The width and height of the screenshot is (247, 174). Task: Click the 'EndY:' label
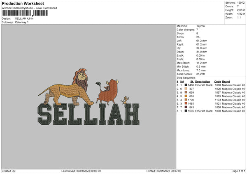pyautogui.click(x=180, y=59)
